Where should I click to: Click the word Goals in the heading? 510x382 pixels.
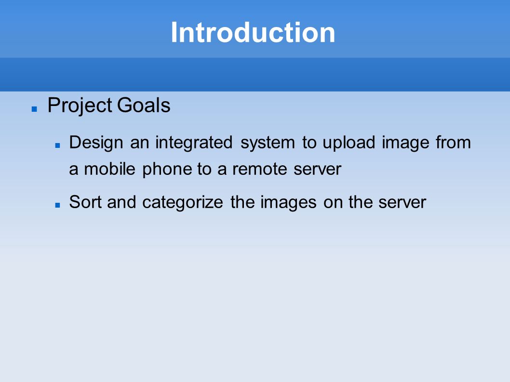click(x=144, y=105)
